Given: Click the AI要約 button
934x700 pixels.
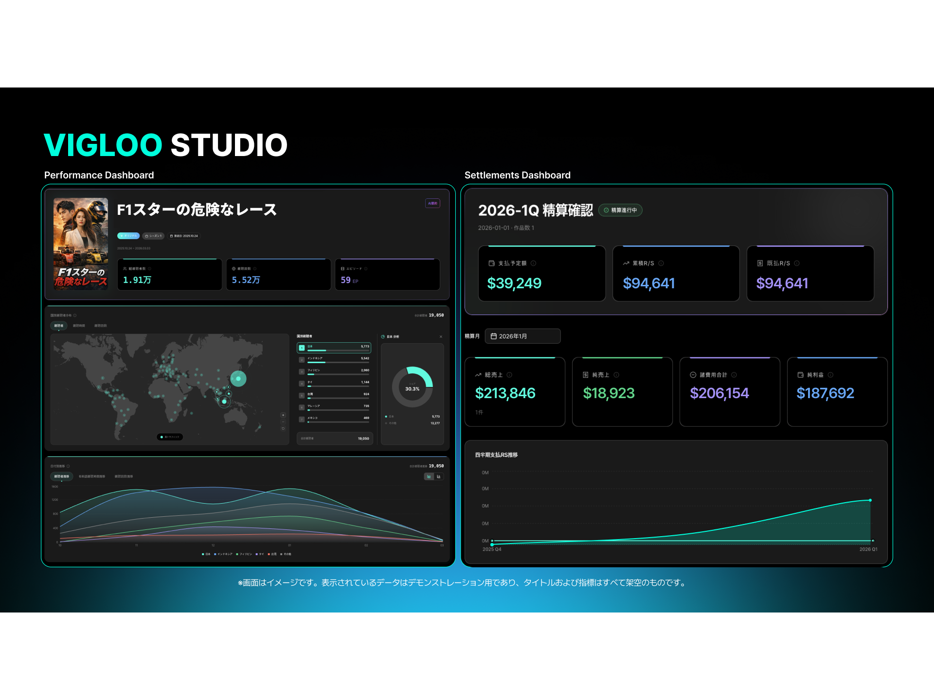Looking at the screenshot, I should 432,203.
